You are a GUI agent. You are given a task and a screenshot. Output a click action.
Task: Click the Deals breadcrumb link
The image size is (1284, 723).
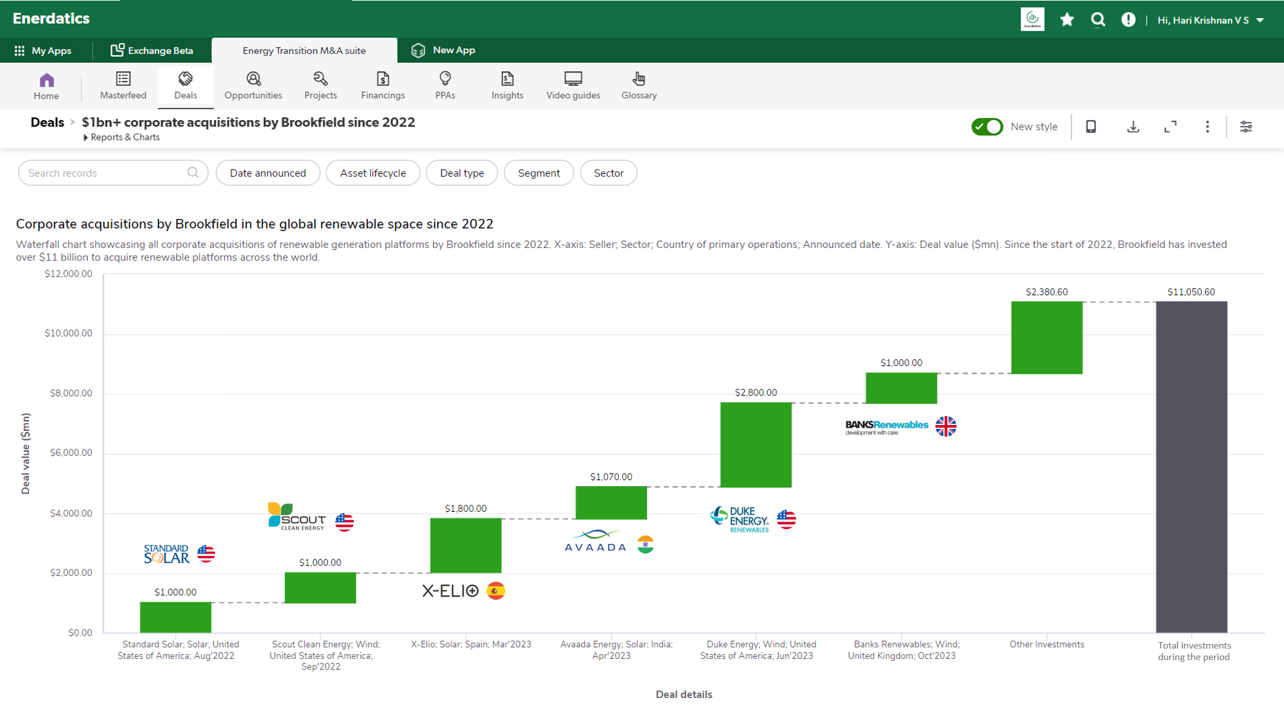48,123
